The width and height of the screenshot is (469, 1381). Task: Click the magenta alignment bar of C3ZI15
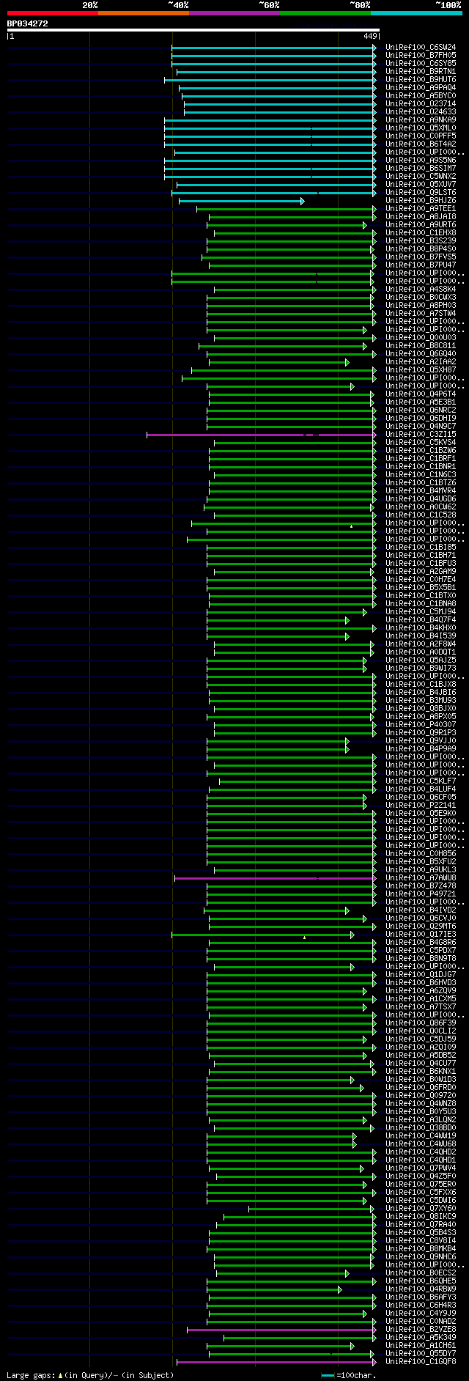click(262, 435)
